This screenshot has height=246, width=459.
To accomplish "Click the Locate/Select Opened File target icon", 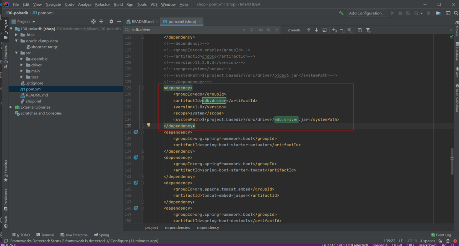I will coord(94,22).
